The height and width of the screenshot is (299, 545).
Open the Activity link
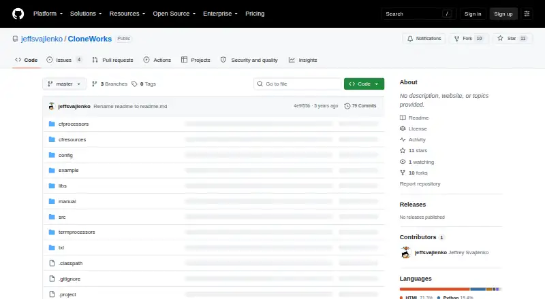(x=413, y=140)
